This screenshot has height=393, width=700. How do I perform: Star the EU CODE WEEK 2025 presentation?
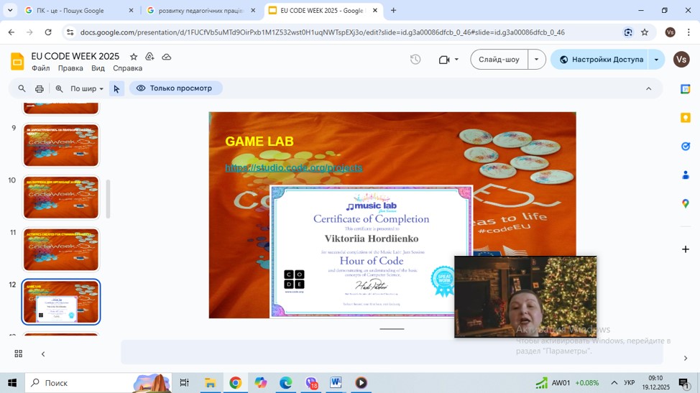pyautogui.click(x=134, y=57)
